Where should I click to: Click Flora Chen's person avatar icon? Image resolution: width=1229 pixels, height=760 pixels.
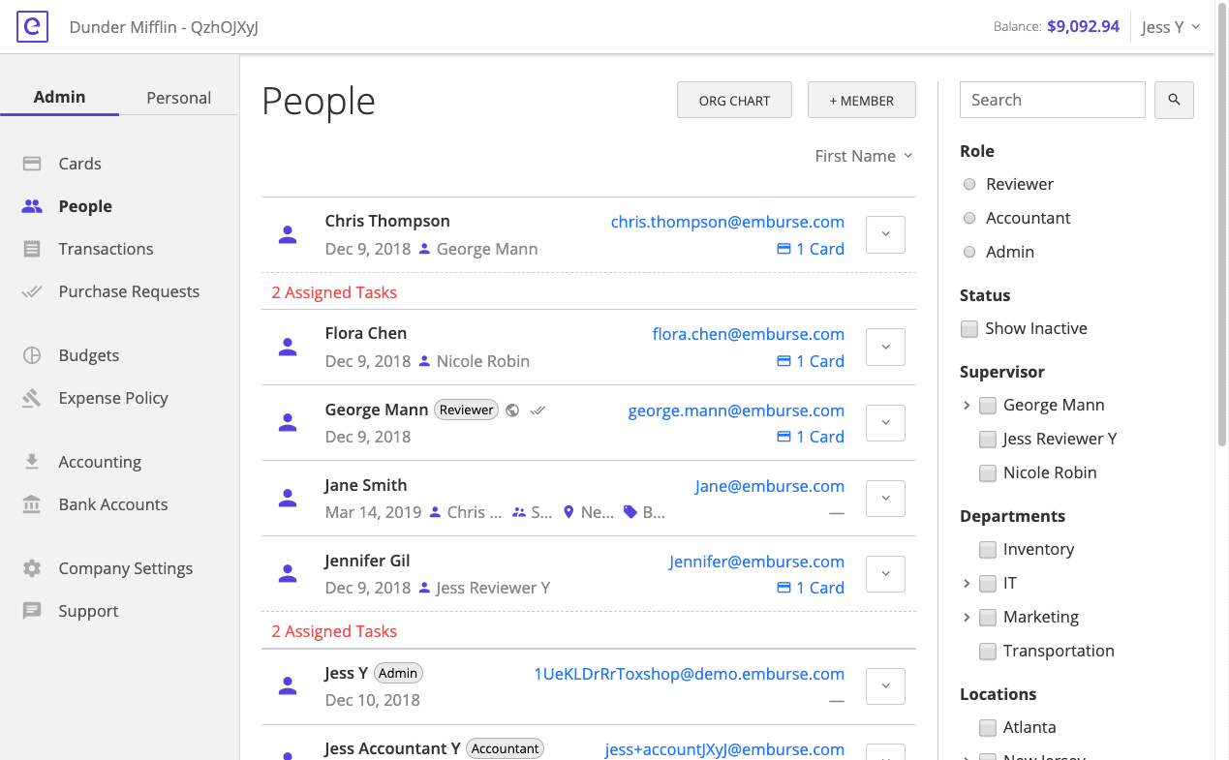click(287, 347)
